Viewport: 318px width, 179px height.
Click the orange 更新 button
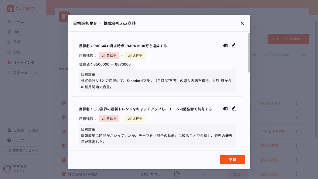point(232,160)
